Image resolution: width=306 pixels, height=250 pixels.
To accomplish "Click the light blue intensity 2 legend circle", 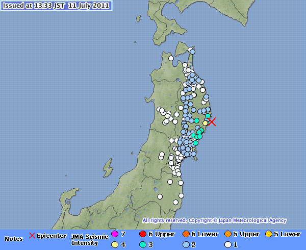I will (186, 244).
